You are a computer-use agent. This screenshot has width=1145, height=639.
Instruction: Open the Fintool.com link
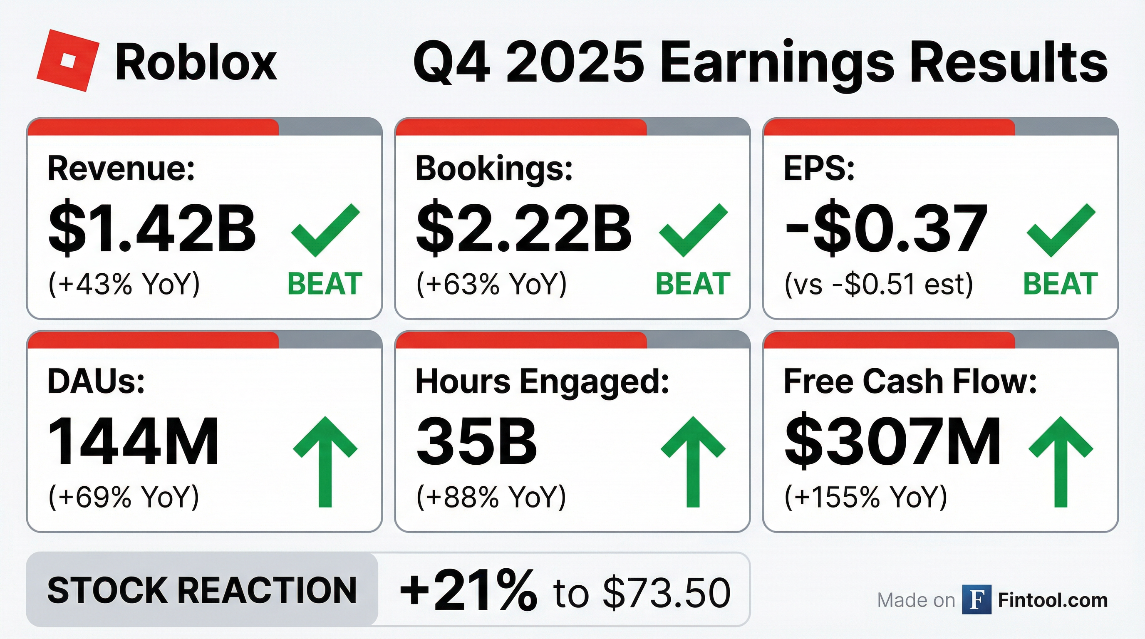[x=1053, y=600]
